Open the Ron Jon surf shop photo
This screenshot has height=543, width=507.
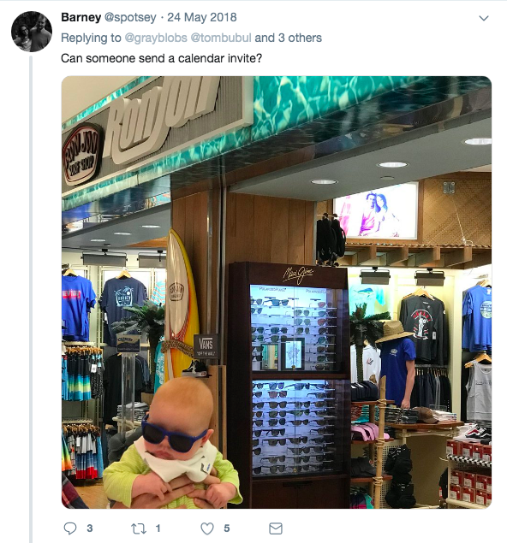[277, 292]
